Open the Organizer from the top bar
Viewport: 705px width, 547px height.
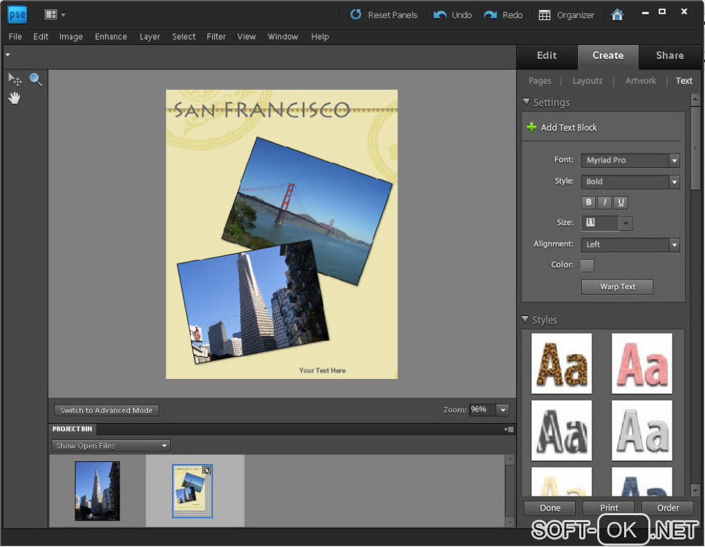click(x=566, y=15)
